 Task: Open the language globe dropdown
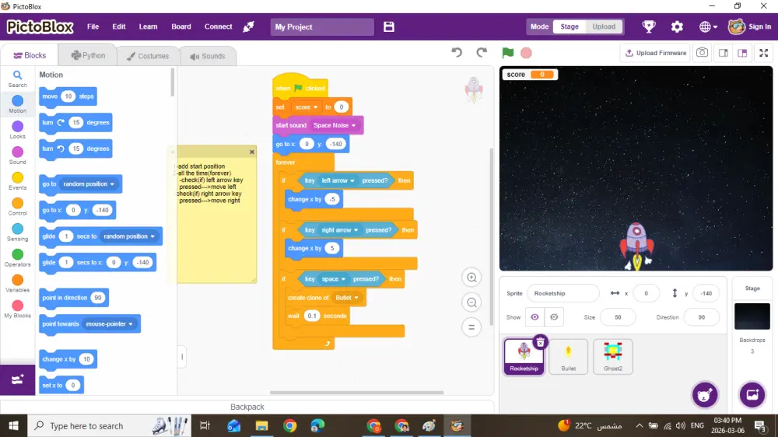click(708, 26)
